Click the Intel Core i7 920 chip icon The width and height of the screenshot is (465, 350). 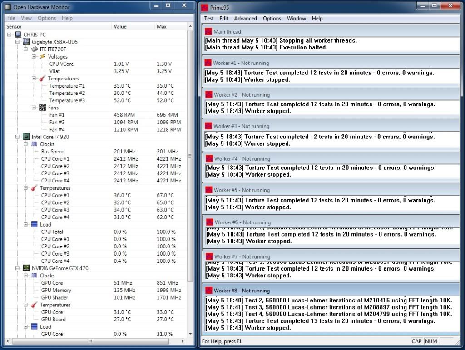(x=26, y=137)
